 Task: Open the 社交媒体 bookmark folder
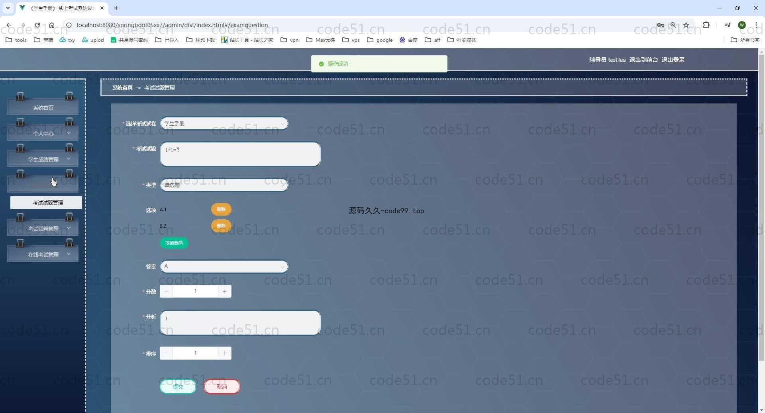pyautogui.click(x=462, y=40)
